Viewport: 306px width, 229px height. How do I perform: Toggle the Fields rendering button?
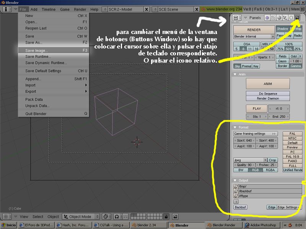coord(282,56)
